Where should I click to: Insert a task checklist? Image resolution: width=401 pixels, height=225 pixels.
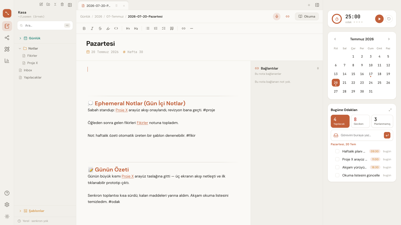point(164,28)
